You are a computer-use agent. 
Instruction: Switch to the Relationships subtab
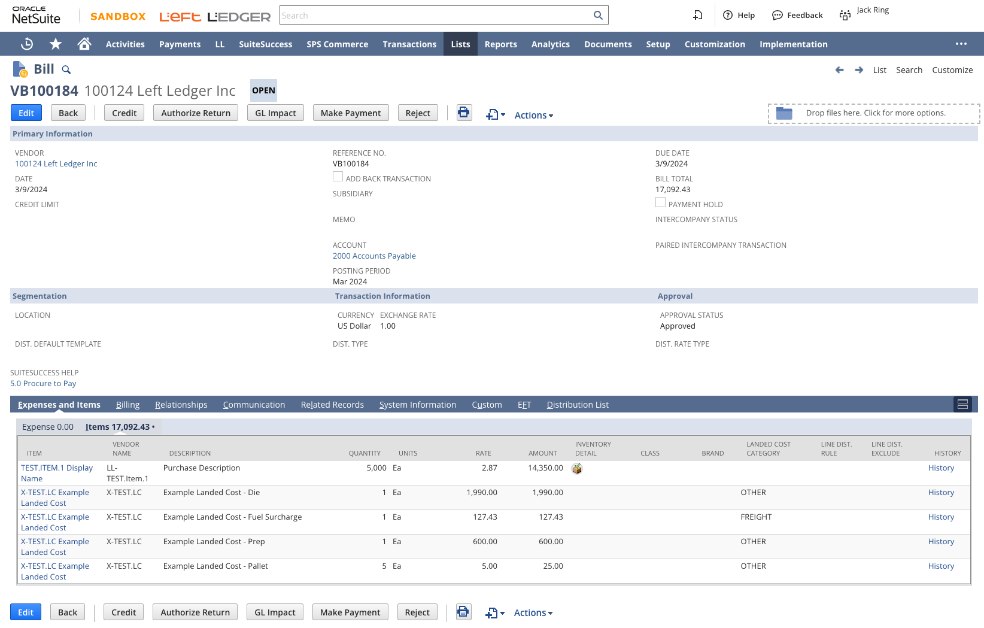click(x=181, y=405)
